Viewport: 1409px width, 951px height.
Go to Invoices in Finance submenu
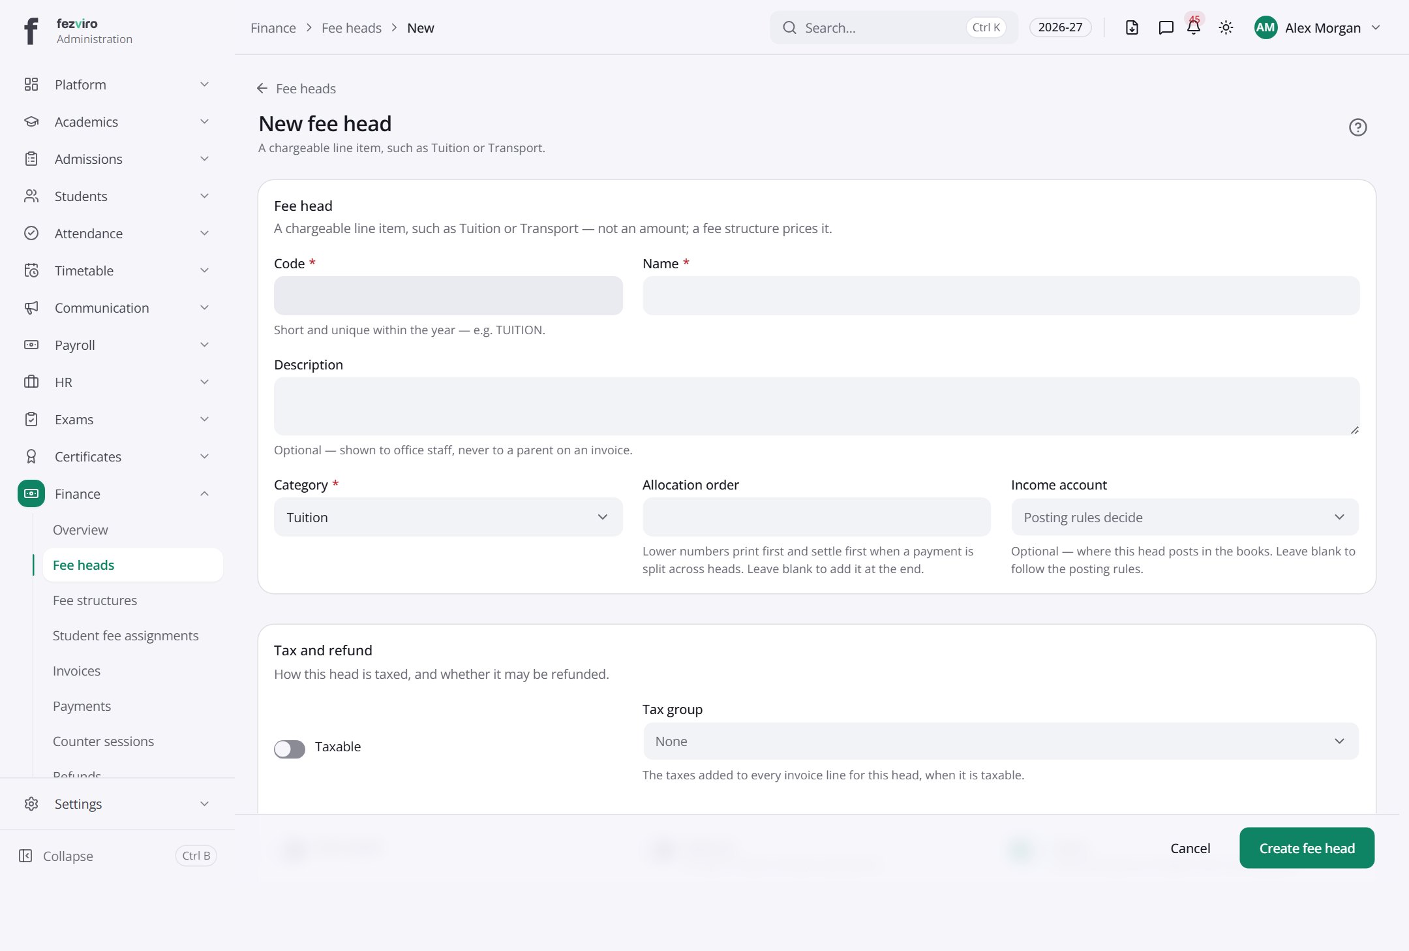[77, 670]
